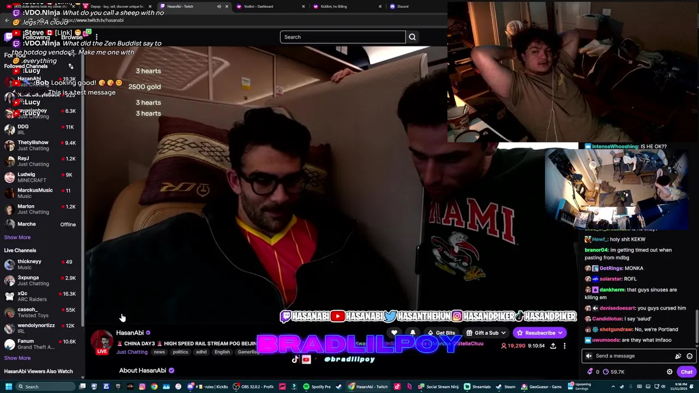Image resolution: width=699 pixels, height=393 pixels.
Task: Open Thetylilshow channel in sidebar
Action: (41, 145)
